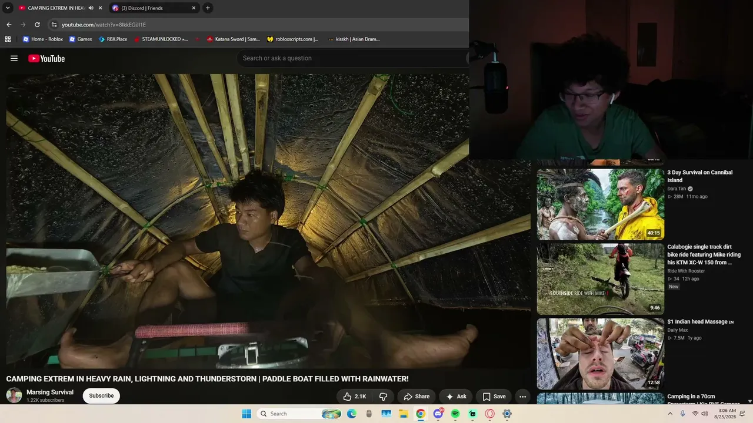Screen dimensions: 753x423
Task: Switch to Google Chrome on the taskbar
Action: (421, 414)
